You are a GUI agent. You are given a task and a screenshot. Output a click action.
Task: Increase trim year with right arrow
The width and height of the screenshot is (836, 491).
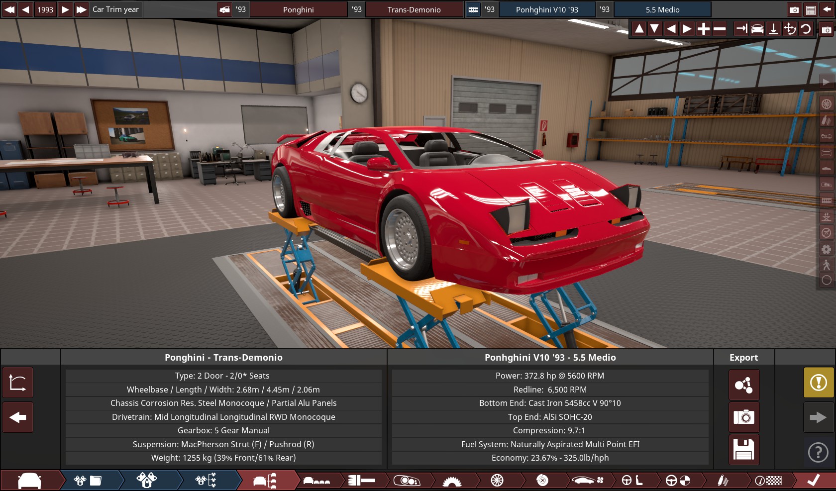point(65,9)
